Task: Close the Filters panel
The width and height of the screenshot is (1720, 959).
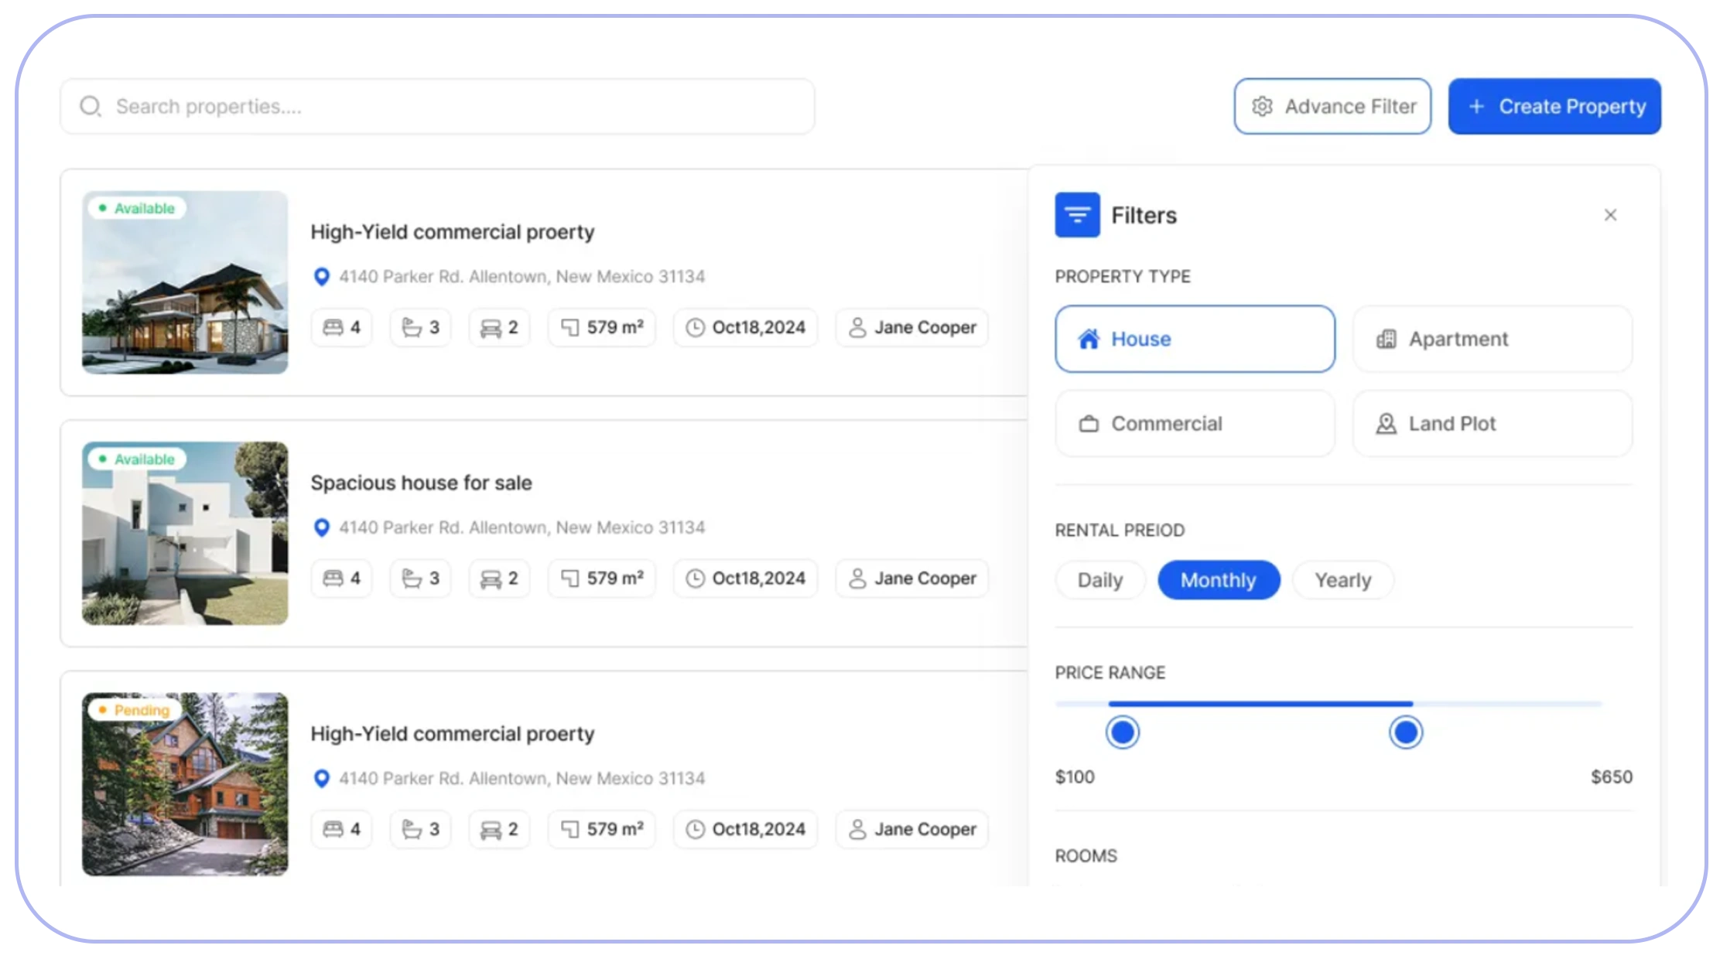Action: coord(1610,215)
